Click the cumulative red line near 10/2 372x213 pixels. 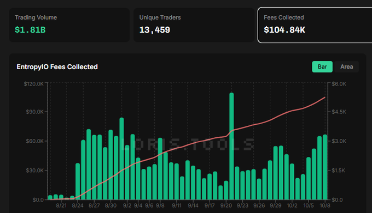292,111
